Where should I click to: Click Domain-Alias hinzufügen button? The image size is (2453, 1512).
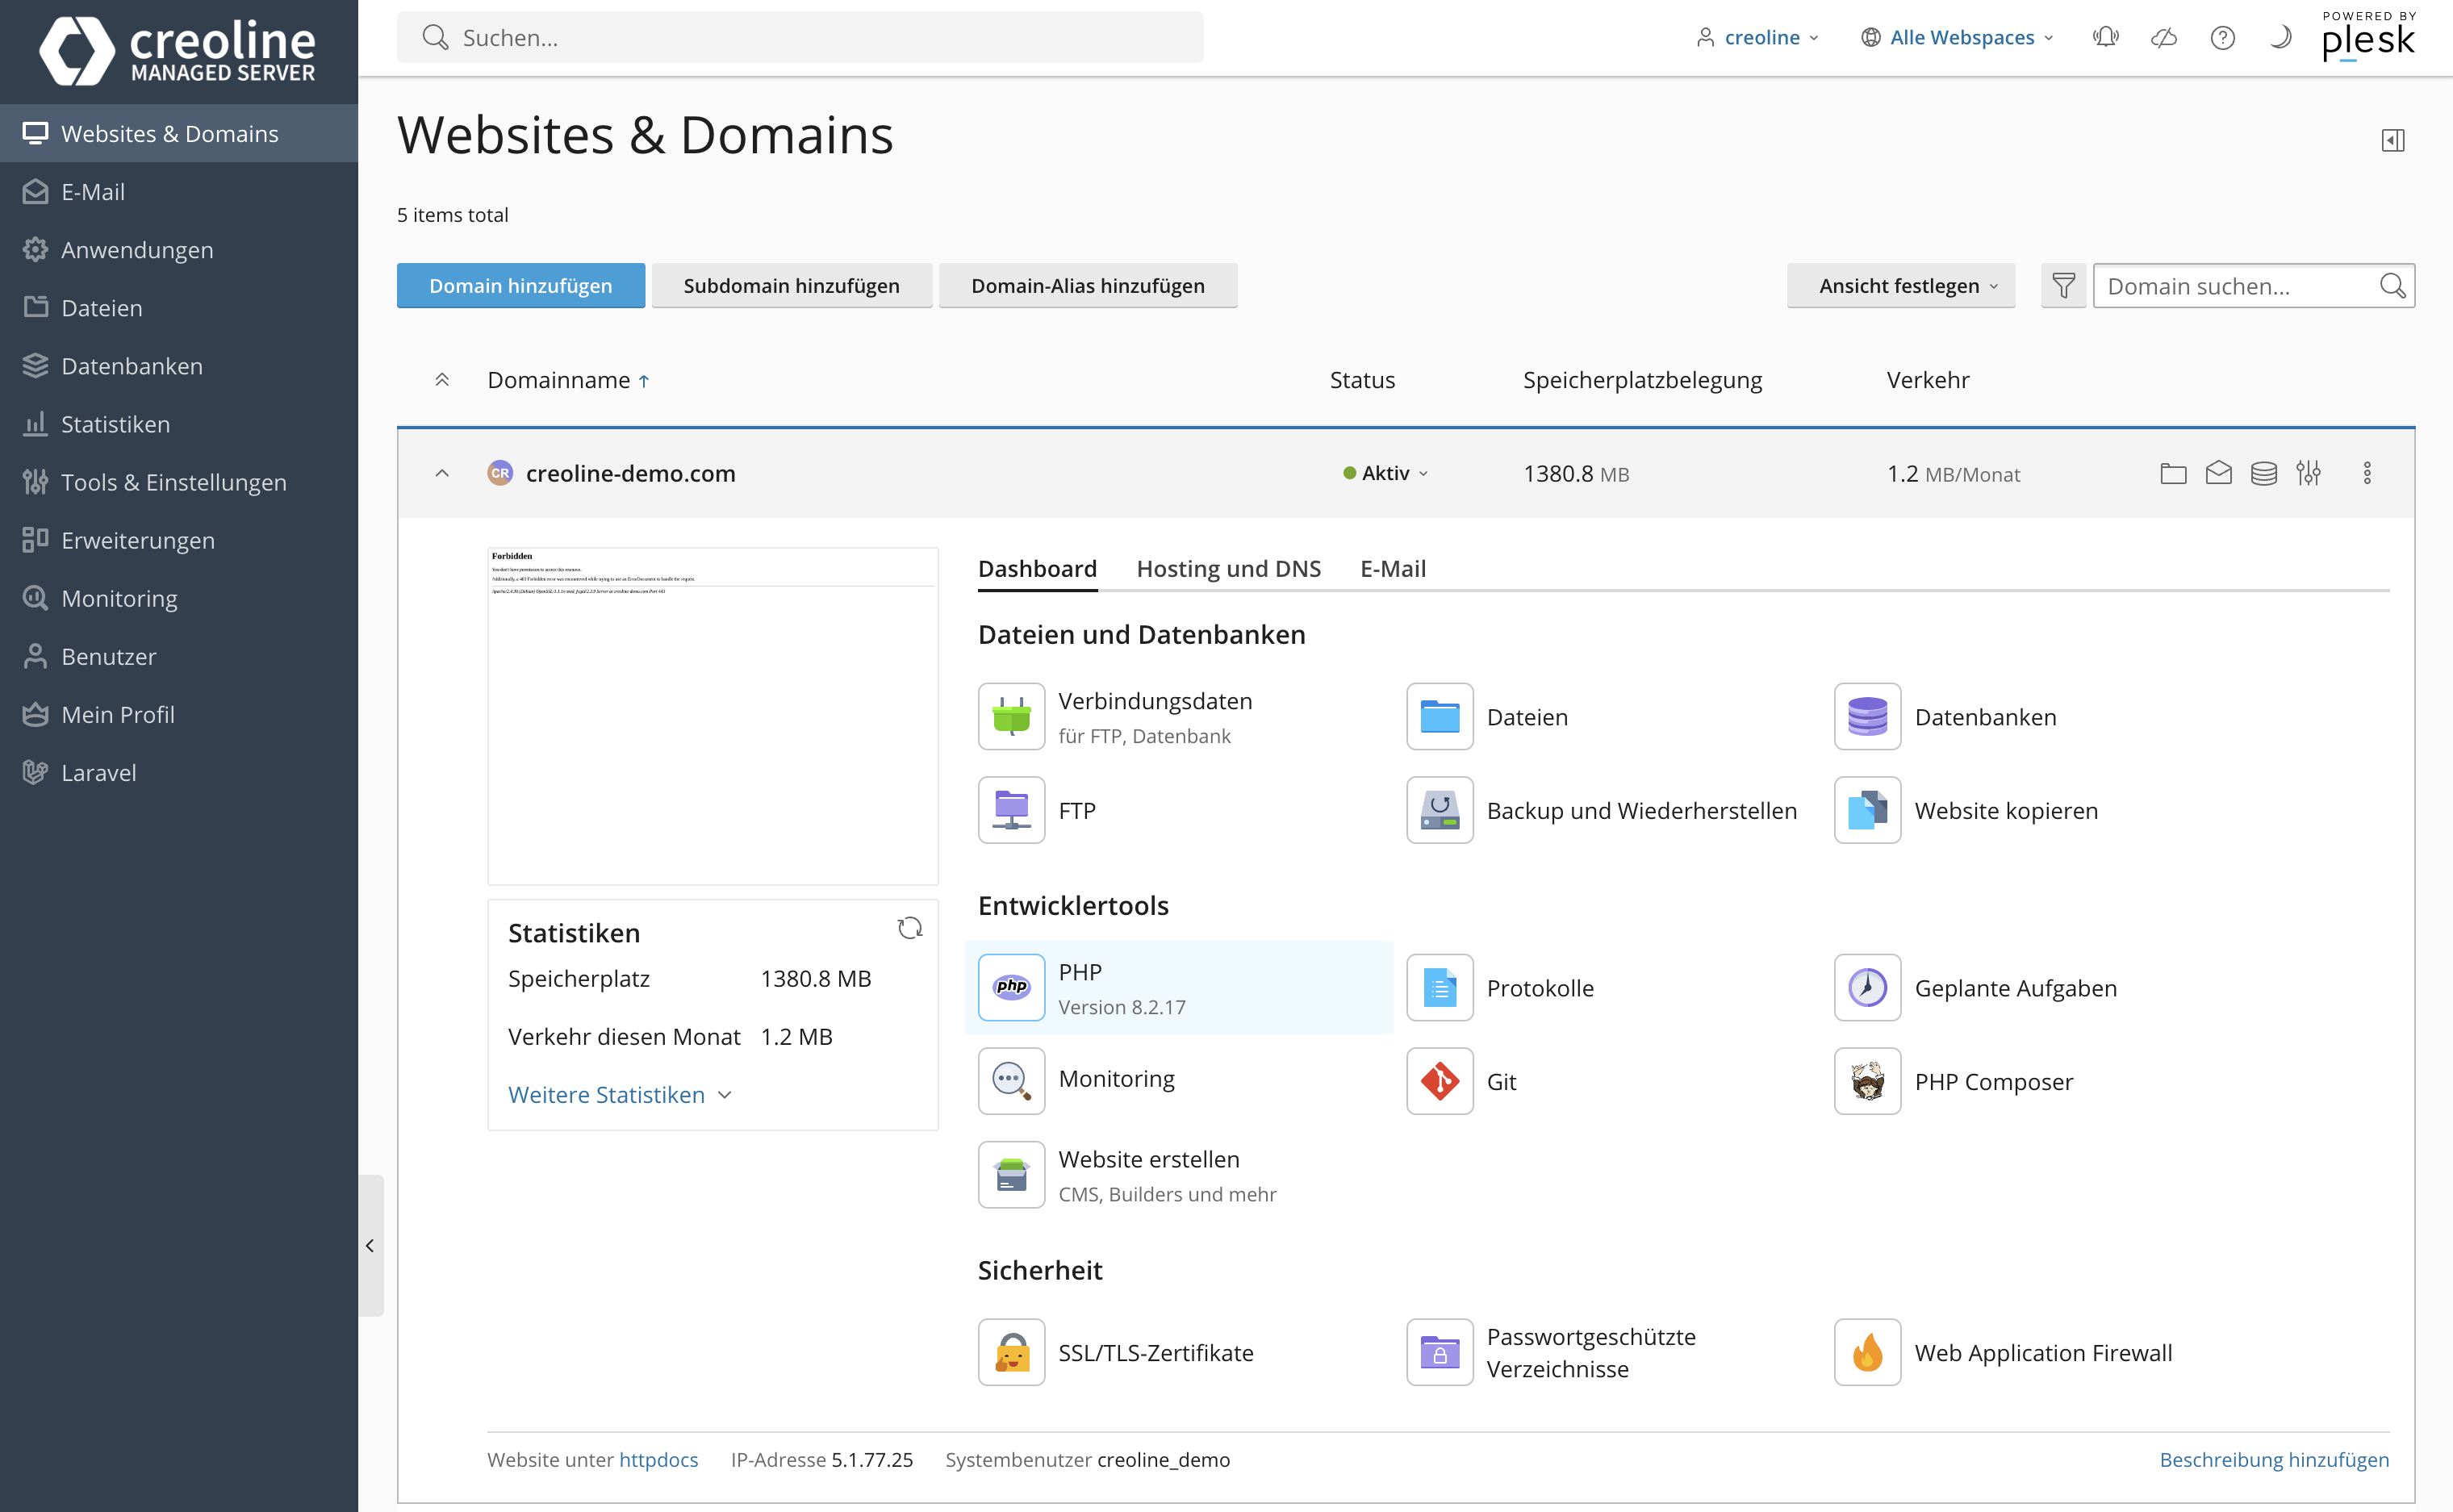(x=1087, y=286)
